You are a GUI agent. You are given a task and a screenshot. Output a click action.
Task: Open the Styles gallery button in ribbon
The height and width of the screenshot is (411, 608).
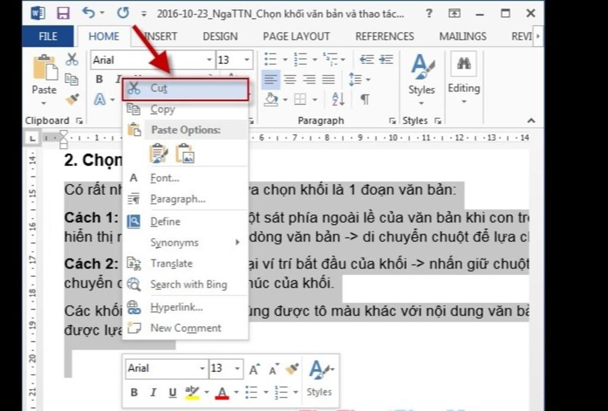pyautogui.click(x=422, y=80)
